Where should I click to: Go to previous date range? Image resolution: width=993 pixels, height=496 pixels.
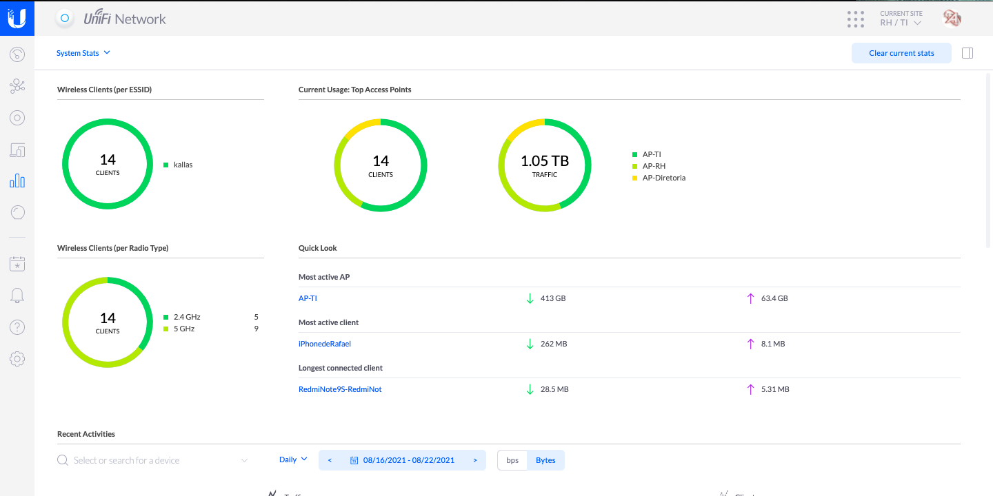[x=330, y=460]
